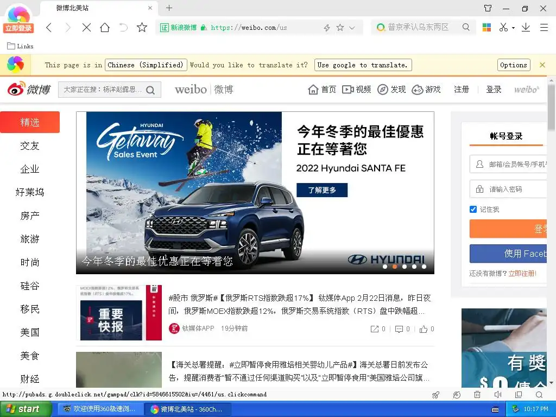Image resolution: width=556 pixels, height=417 pixels.
Task: Click the scissors screenshot tool icon
Action: (x=503, y=27)
